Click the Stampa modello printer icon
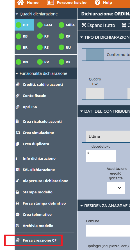130x250 pixels. click(17, 192)
